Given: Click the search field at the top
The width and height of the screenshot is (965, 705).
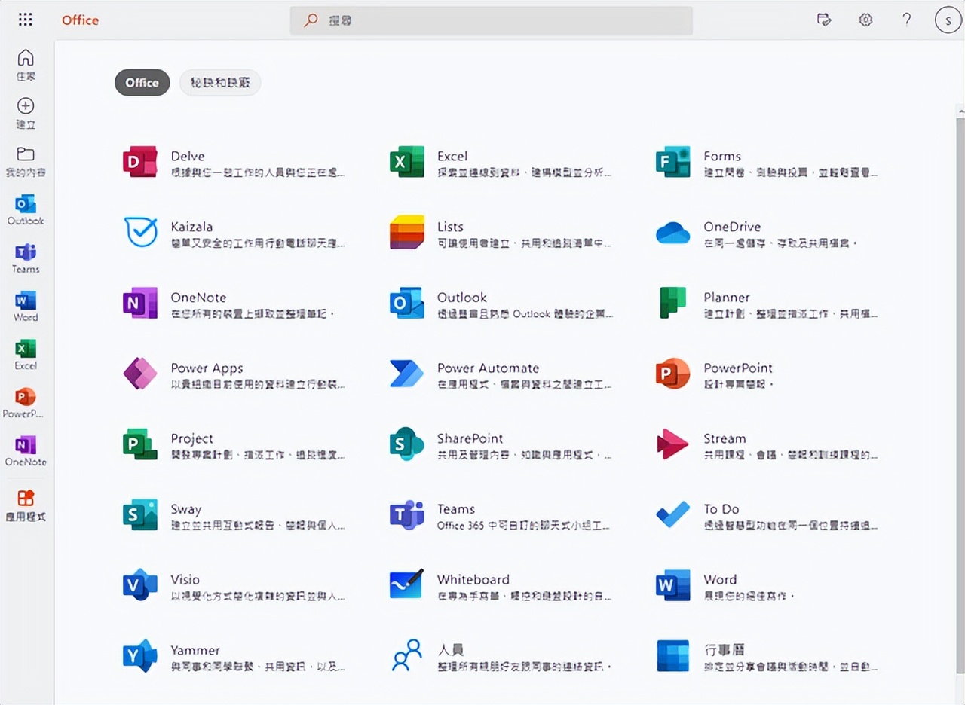Looking at the screenshot, I should pos(491,20).
